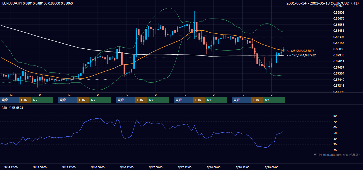Click the 0.87935 price axis label
363x170 pixels.
338,55
